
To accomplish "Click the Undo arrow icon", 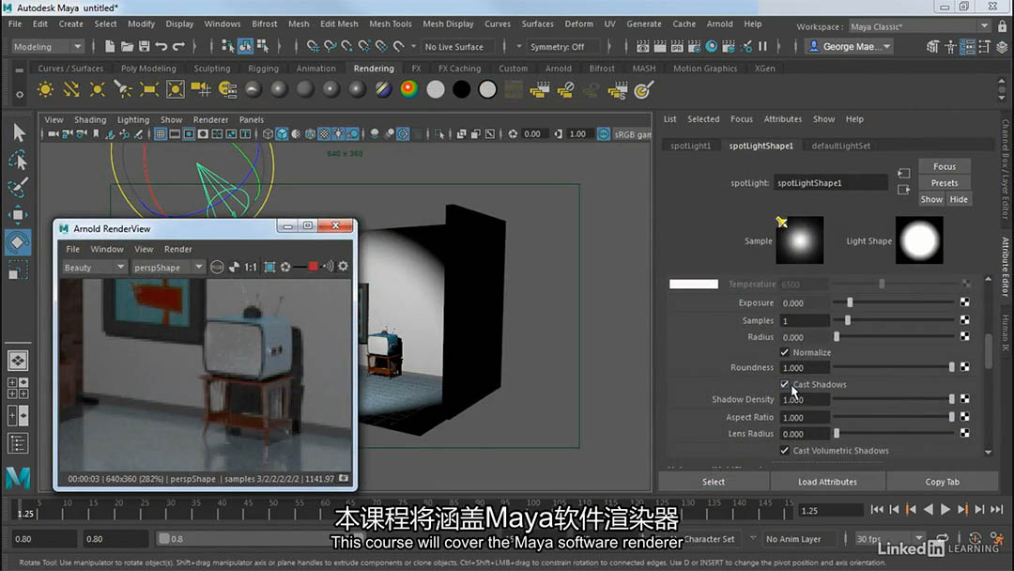I will pyautogui.click(x=161, y=47).
